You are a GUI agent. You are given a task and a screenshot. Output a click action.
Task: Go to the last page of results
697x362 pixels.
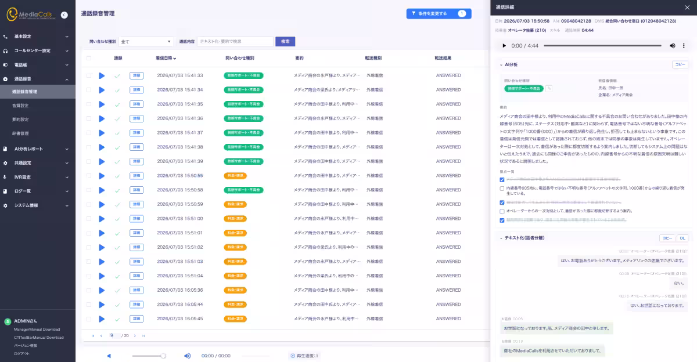pyautogui.click(x=143, y=335)
